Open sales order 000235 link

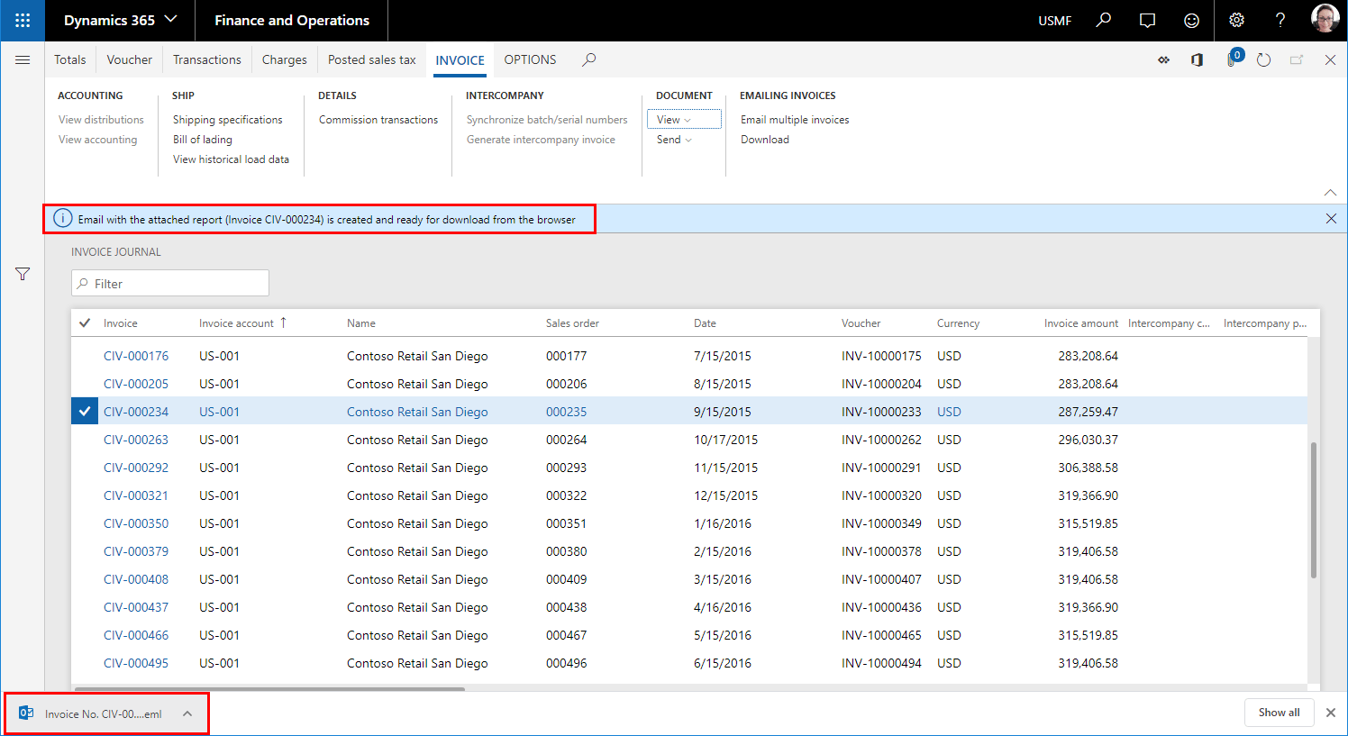click(x=566, y=412)
